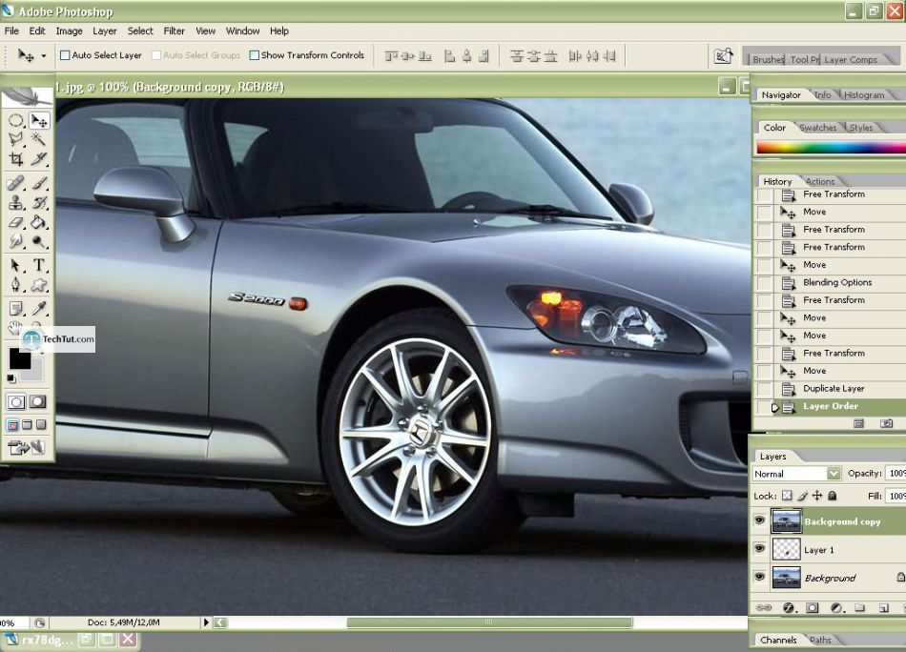
Task: Open Layer Comps tab in well
Action: pyautogui.click(x=851, y=59)
